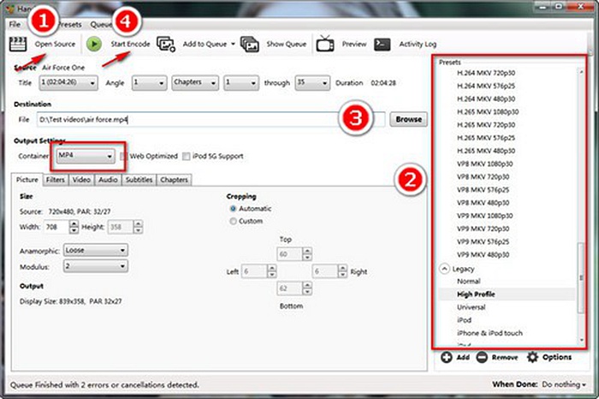The image size is (599, 399).
Task: Click the Show Queue label
Action: point(287,44)
